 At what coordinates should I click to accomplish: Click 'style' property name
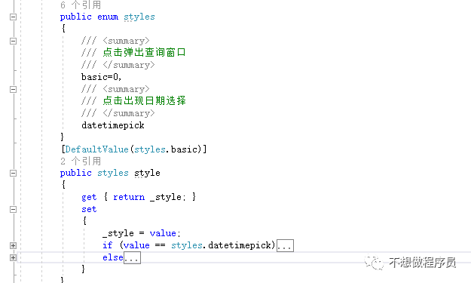(x=147, y=173)
